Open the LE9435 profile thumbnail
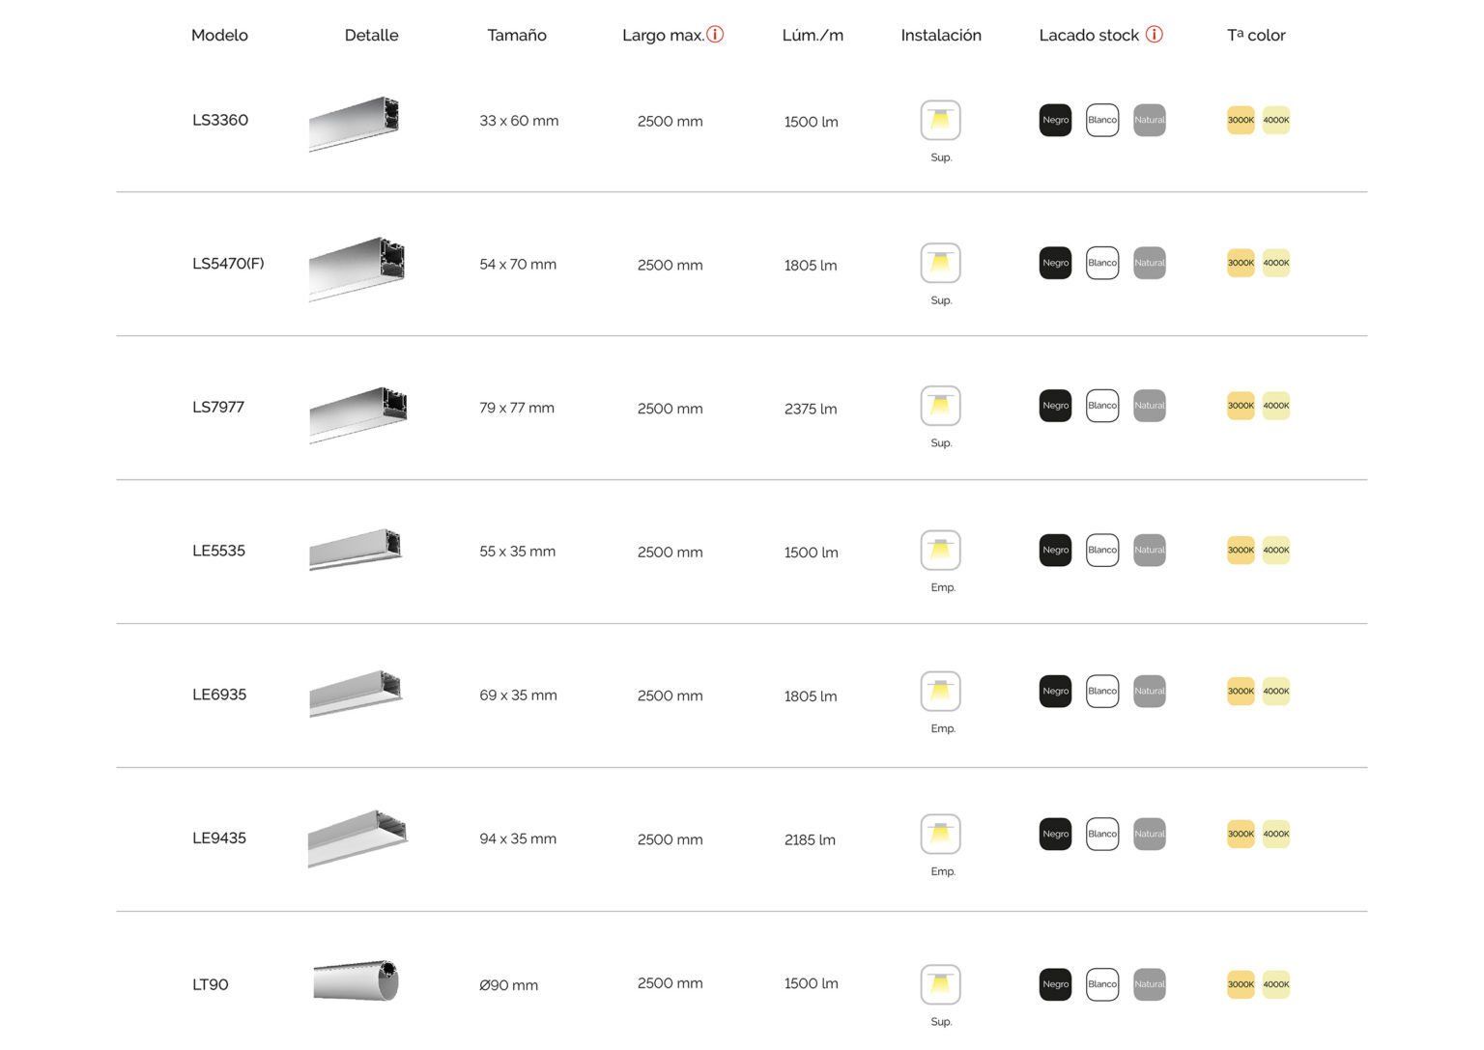The height and width of the screenshot is (1050, 1484). 357,838
